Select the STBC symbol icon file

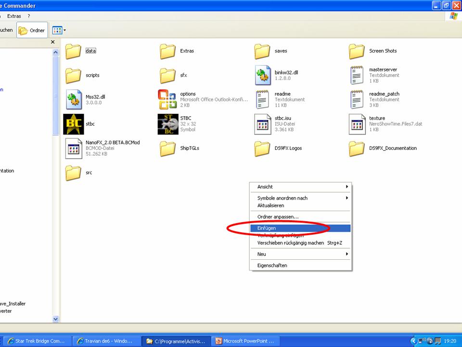click(167, 124)
